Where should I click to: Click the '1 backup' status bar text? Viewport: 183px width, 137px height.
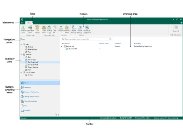click(23, 118)
